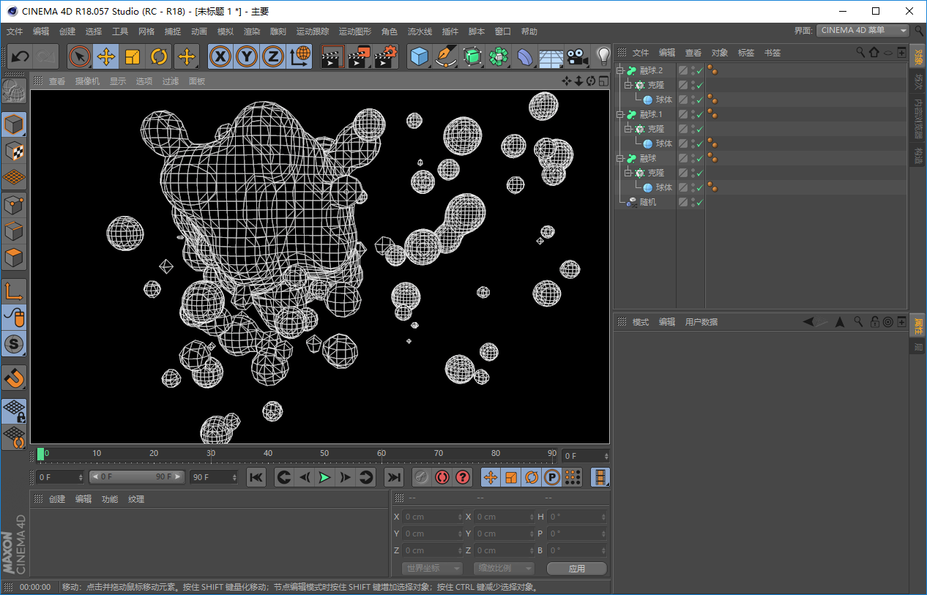Click Make Editable icon in left sidebar
The image size is (927, 595).
[x=14, y=91]
